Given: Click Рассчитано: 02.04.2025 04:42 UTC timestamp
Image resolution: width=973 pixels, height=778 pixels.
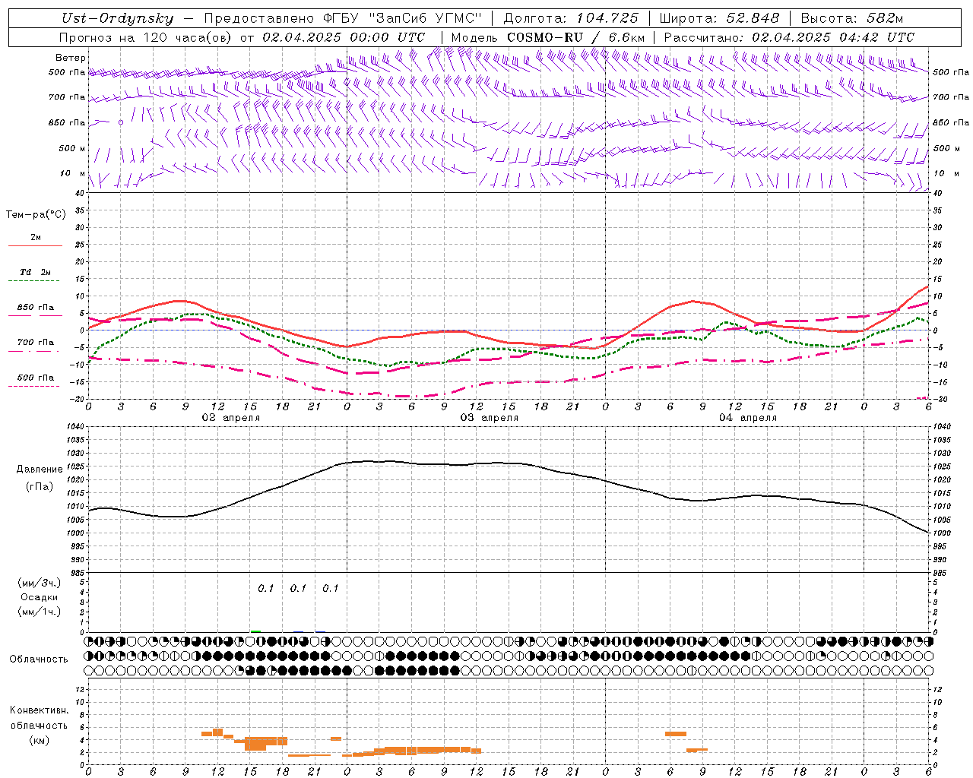Looking at the screenshot, I should (789, 37).
